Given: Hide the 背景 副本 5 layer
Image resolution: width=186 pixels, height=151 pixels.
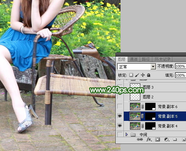Looking at the screenshot, I should (120, 116).
